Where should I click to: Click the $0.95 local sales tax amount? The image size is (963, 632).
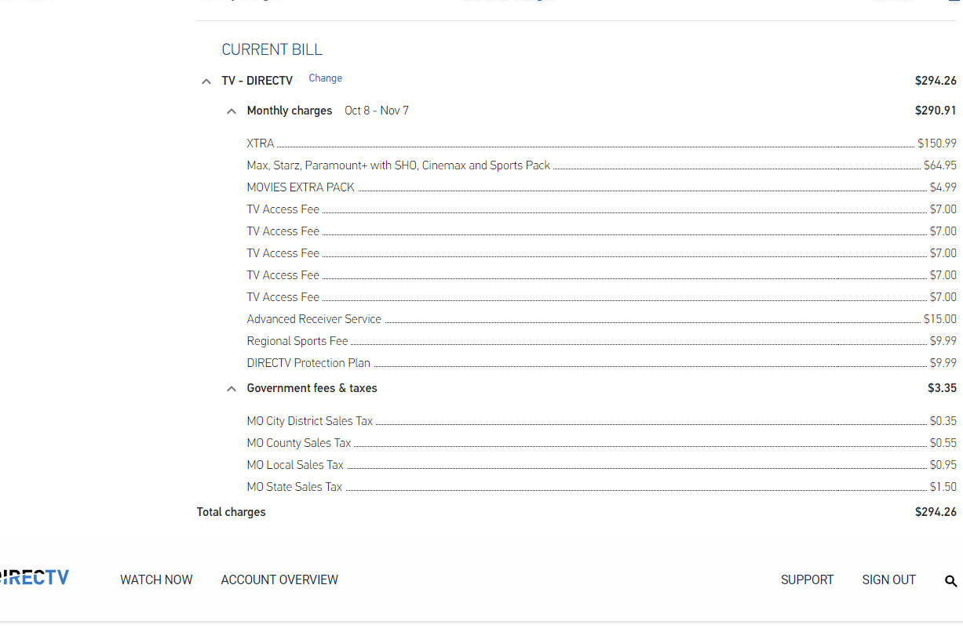943,465
